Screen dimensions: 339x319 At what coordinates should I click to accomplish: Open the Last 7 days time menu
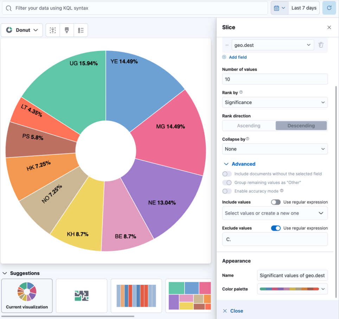[x=304, y=7]
